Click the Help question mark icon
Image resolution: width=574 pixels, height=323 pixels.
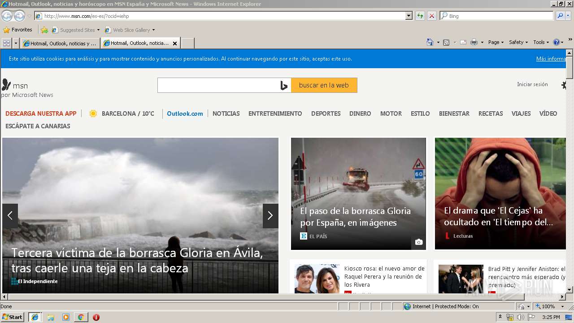tap(557, 42)
